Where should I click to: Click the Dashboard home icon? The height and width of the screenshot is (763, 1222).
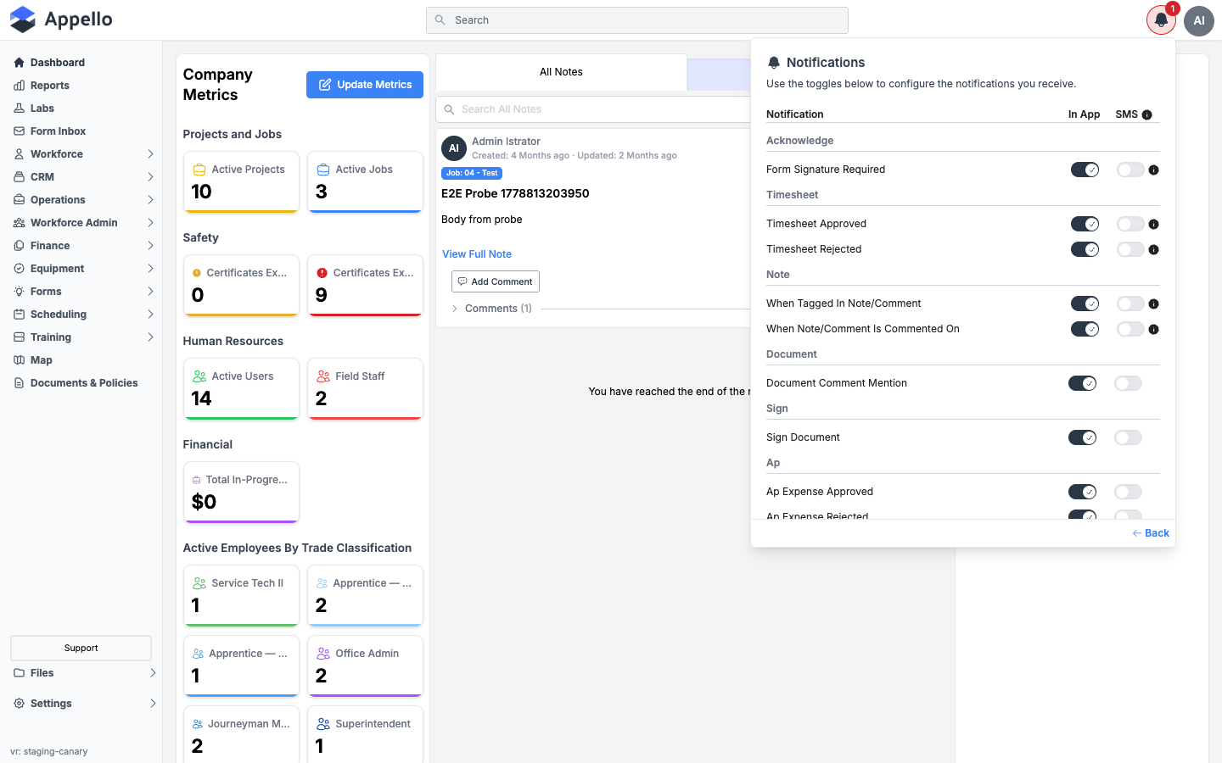pos(19,63)
